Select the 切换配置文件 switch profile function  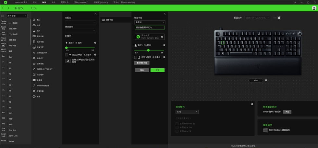(x=40, y=53)
